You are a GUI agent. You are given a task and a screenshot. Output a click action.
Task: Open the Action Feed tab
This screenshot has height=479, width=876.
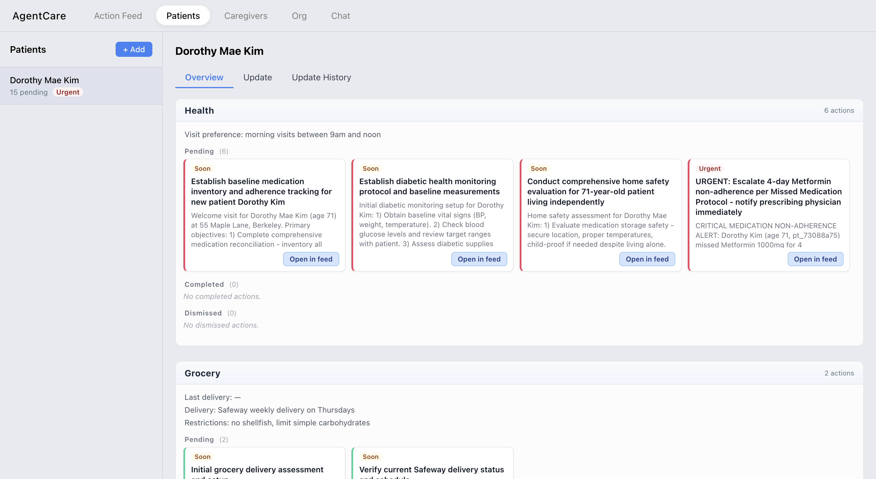click(x=118, y=16)
